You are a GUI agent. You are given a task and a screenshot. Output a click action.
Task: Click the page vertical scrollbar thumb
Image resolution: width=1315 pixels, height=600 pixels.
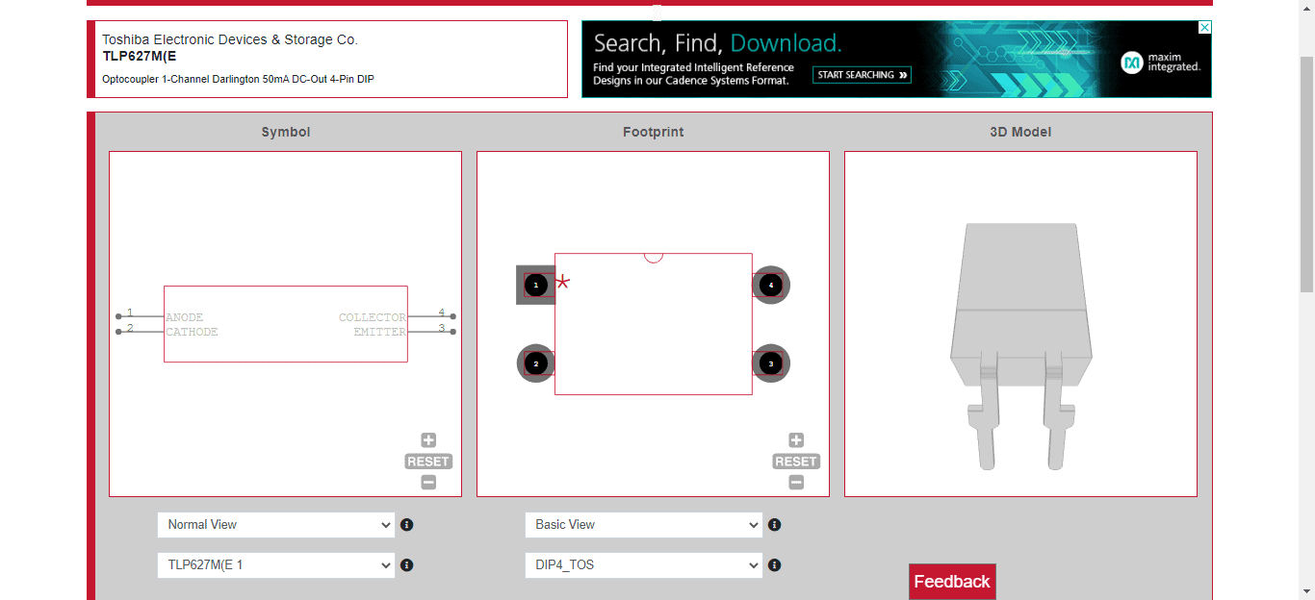pyautogui.click(x=1306, y=173)
